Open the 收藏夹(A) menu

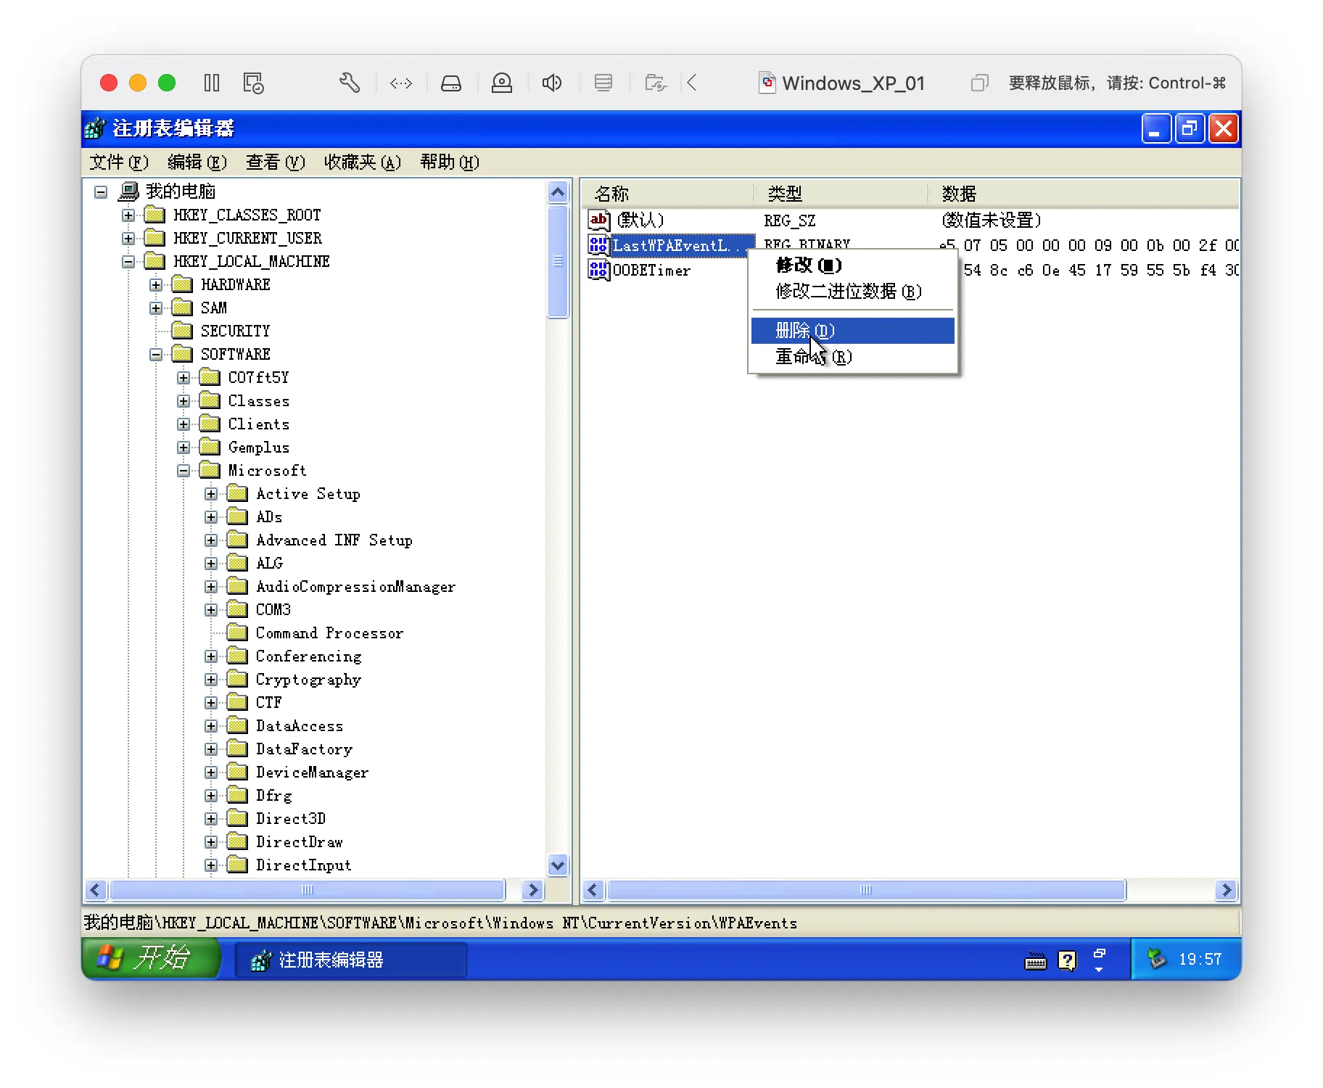point(363,162)
